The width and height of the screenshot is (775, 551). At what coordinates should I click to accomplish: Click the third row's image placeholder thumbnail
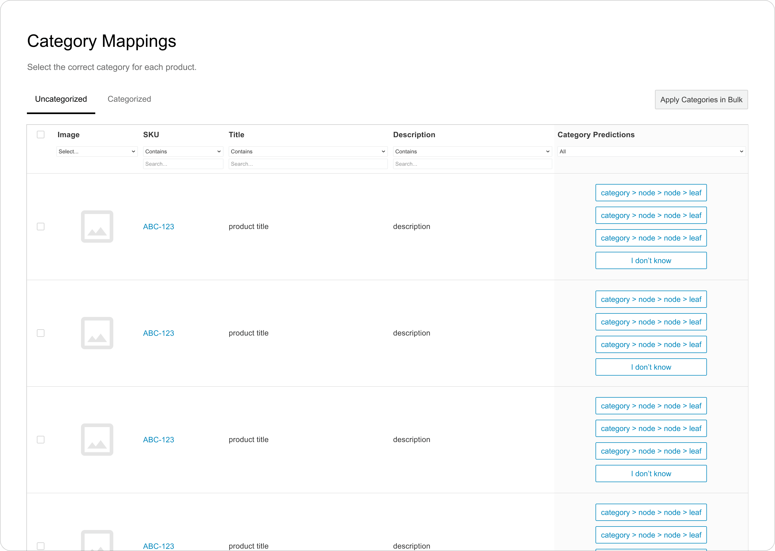pos(97,439)
